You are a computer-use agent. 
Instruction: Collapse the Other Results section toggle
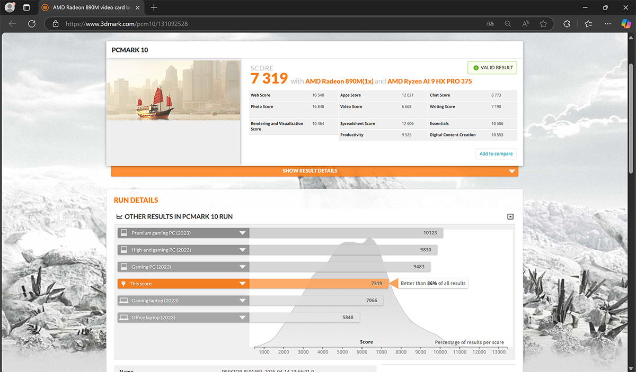click(510, 216)
